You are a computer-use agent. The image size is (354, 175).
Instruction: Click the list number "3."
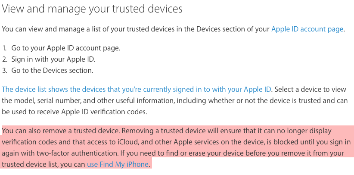5,70
